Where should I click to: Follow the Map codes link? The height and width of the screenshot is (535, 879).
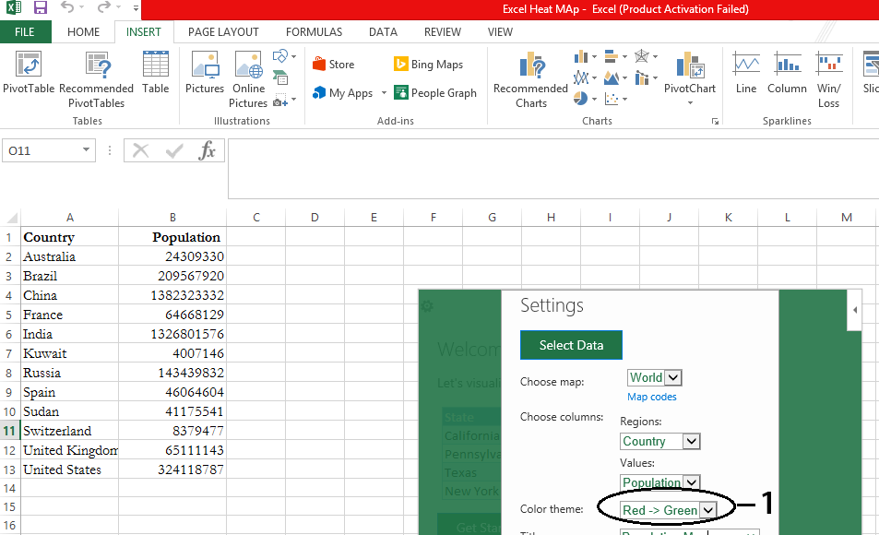coord(652,397)
